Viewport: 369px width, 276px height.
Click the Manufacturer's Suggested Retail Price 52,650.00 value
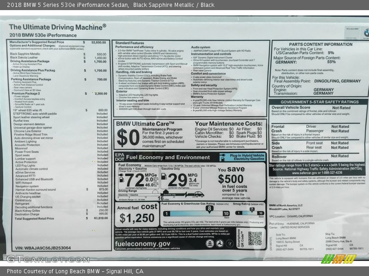pos(99,42)
